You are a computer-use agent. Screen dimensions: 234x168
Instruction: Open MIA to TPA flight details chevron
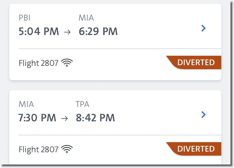203,115
